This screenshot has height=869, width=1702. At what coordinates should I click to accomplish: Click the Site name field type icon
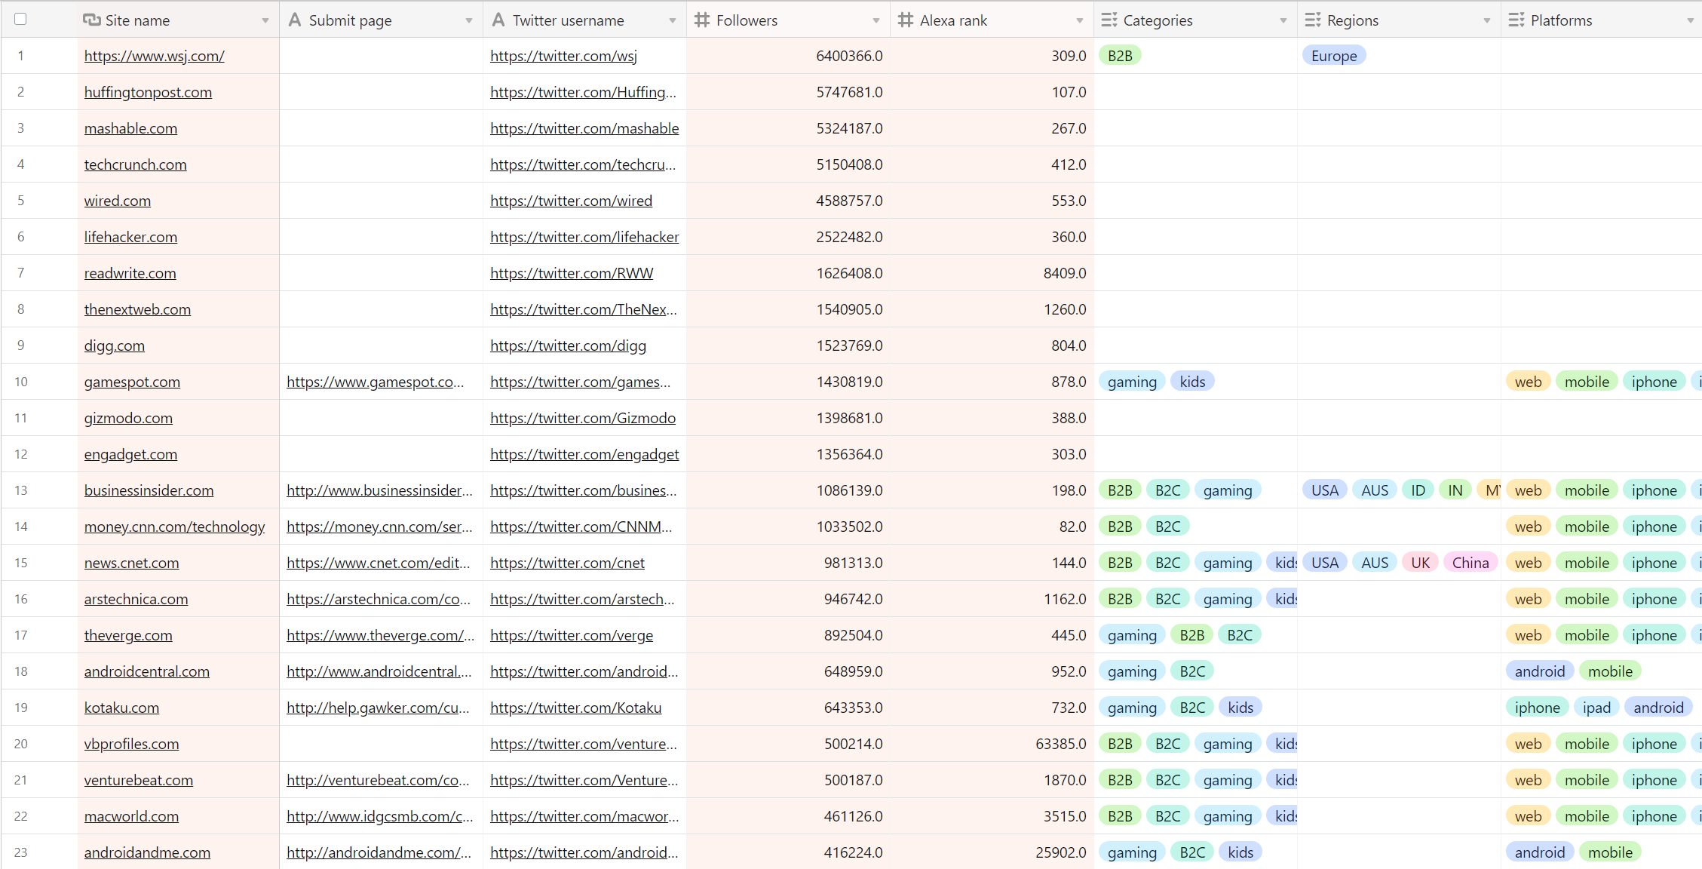click(91, 20)
